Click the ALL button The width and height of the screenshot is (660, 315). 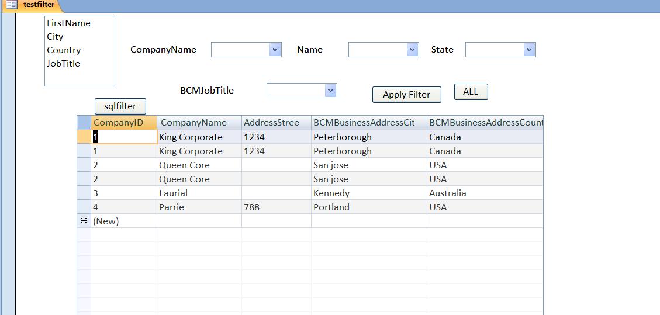(471, 92)
